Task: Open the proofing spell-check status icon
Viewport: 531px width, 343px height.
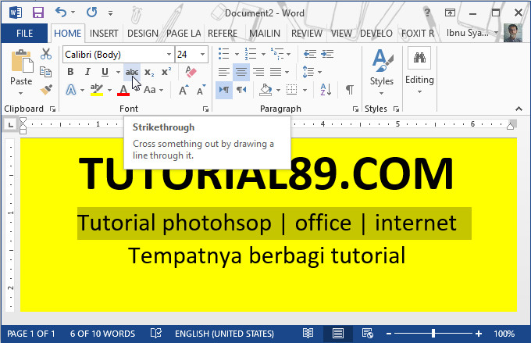Action: pyautogui.click(x=156, y=334)
